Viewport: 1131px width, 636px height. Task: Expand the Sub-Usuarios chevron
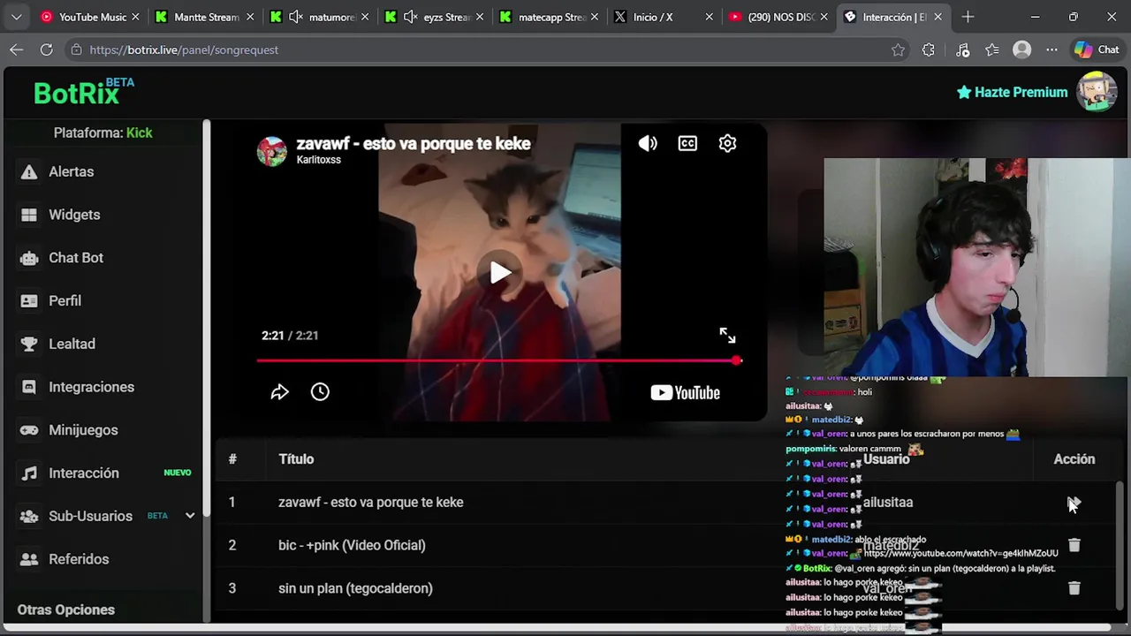coord(189,516)
